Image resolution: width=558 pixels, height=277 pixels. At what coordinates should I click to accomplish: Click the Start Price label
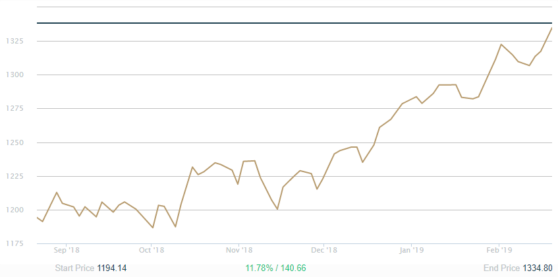pyautogui.click(x=74, y=268)
